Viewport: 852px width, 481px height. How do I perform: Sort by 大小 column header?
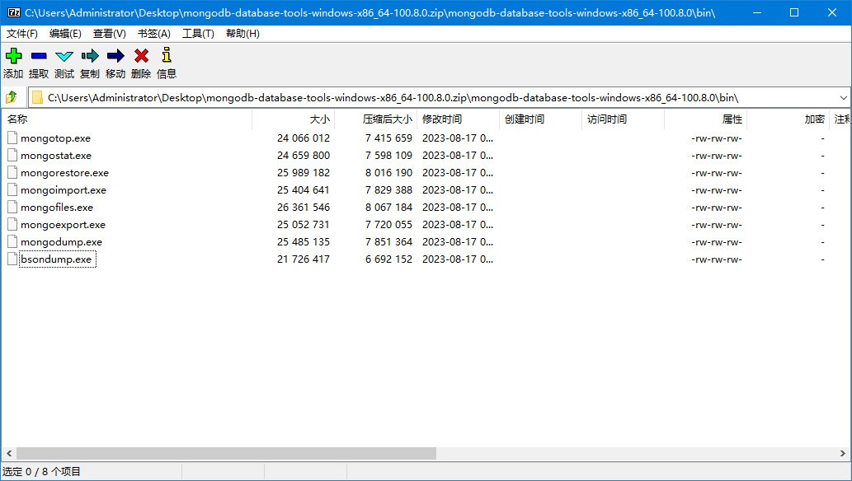[x=294, y=119]
